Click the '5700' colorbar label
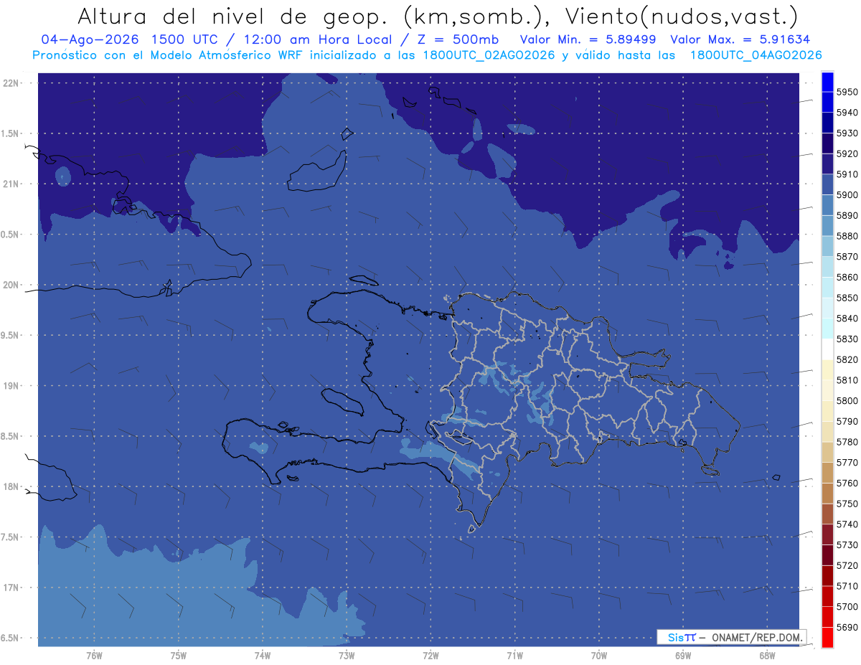 tap(847, 606)
